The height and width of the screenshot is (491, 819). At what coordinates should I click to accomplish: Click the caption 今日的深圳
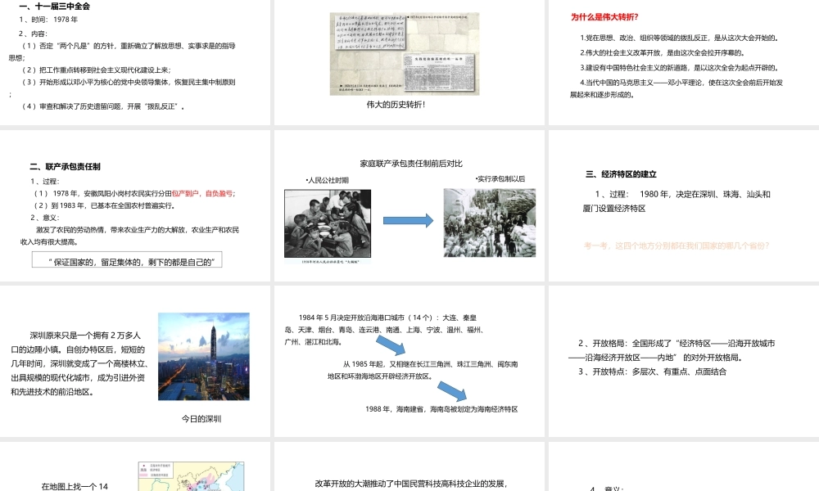201,418
